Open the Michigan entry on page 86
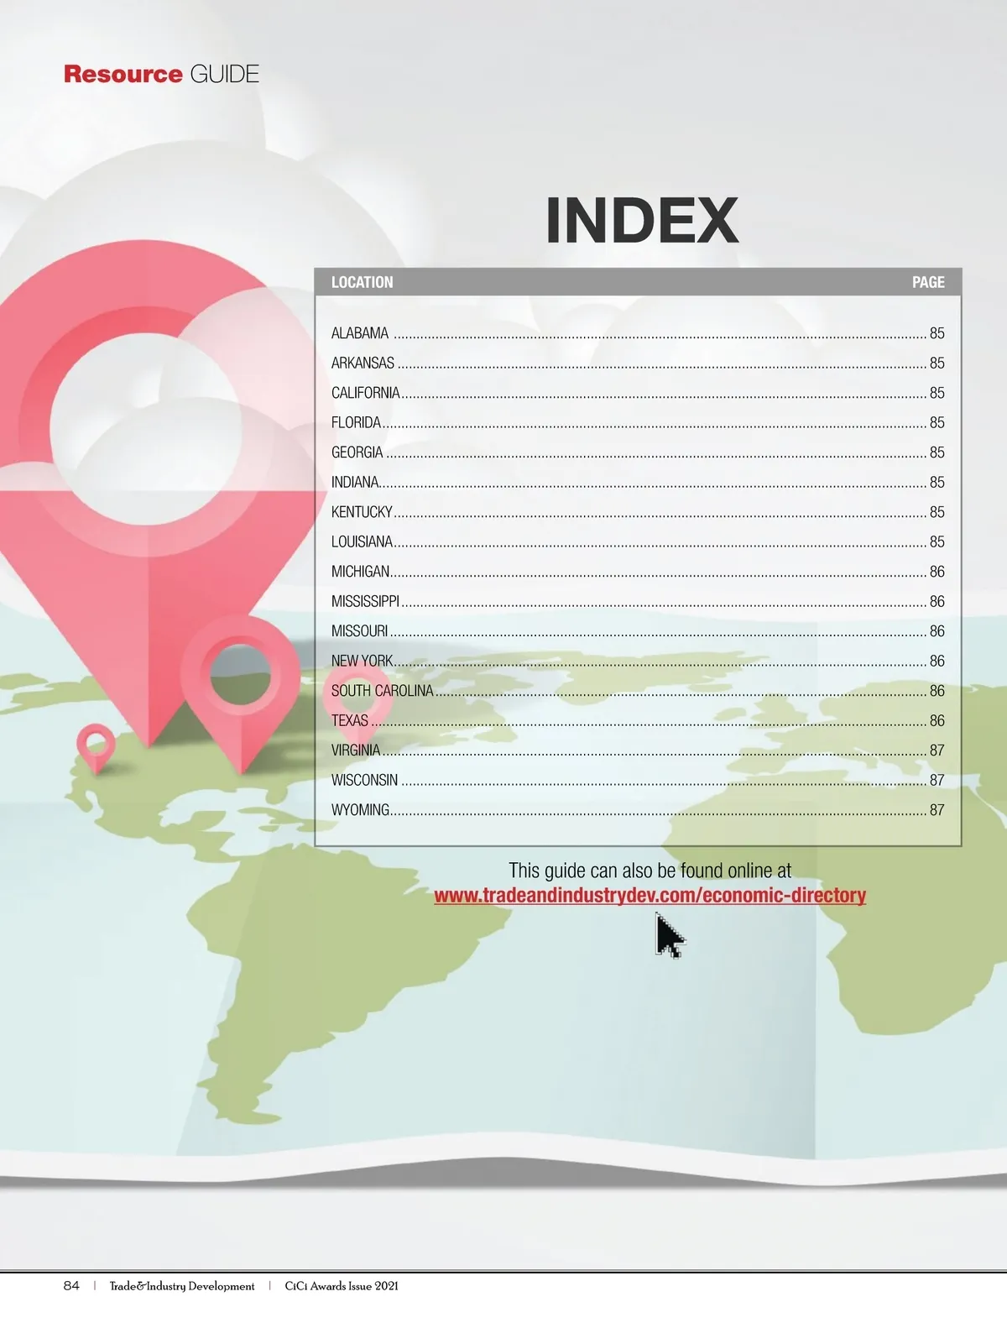This screenshot has width=1007, height=1323. (361, 572)
